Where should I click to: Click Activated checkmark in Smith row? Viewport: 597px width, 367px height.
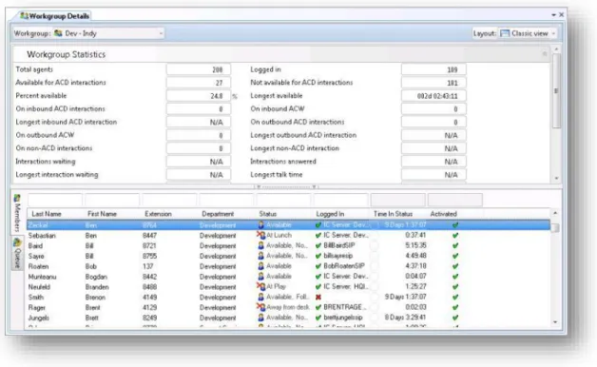[455, 297]
